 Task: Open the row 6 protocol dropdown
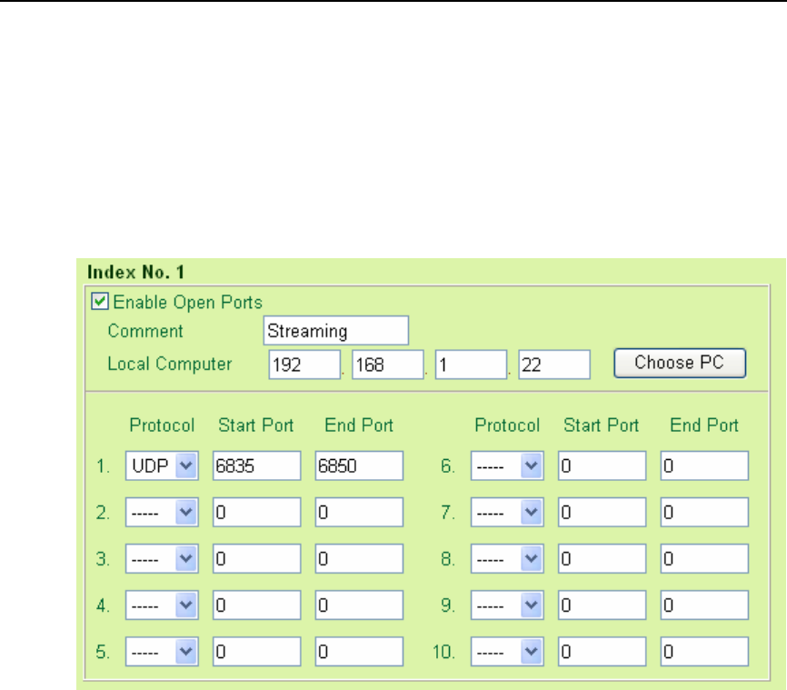[507, 465]
